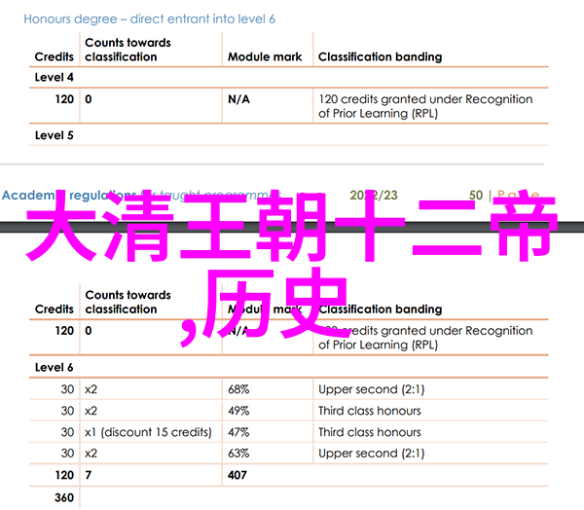Click "Credits" header above Level 4

54,56
